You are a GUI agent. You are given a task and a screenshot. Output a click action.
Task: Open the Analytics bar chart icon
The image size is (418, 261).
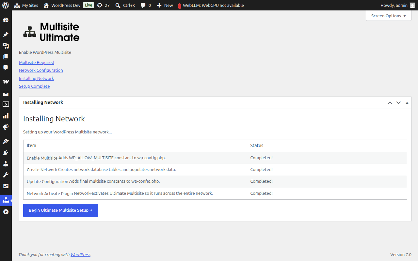pyautogui.click(x=6, y=116)
